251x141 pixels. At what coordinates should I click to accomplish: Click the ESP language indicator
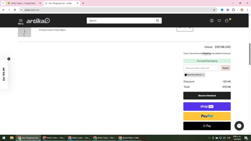tap(229, 138)
